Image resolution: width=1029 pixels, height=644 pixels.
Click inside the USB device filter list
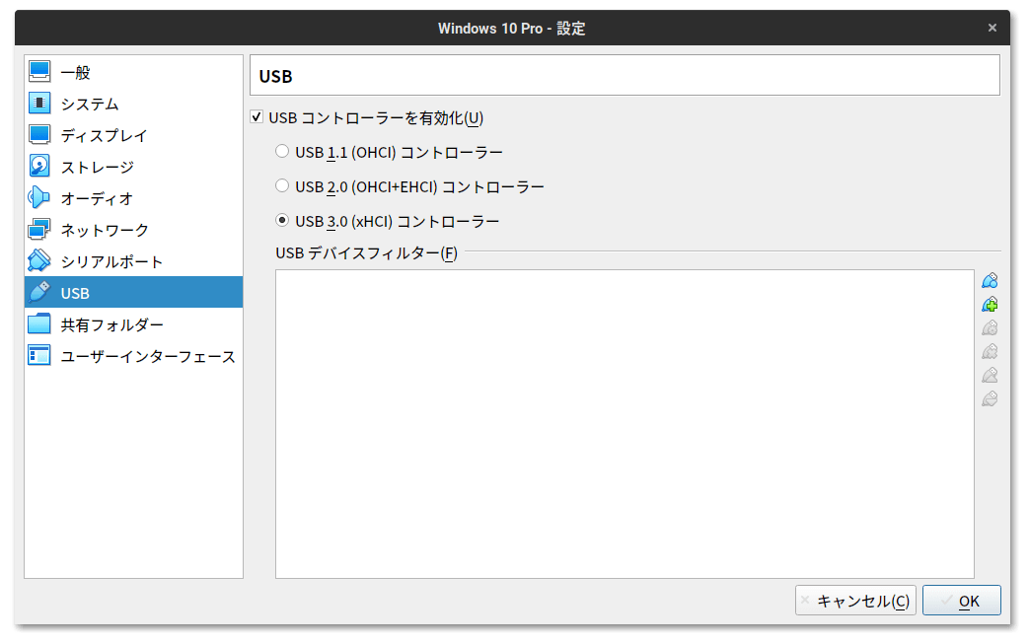tap(625, 424)
